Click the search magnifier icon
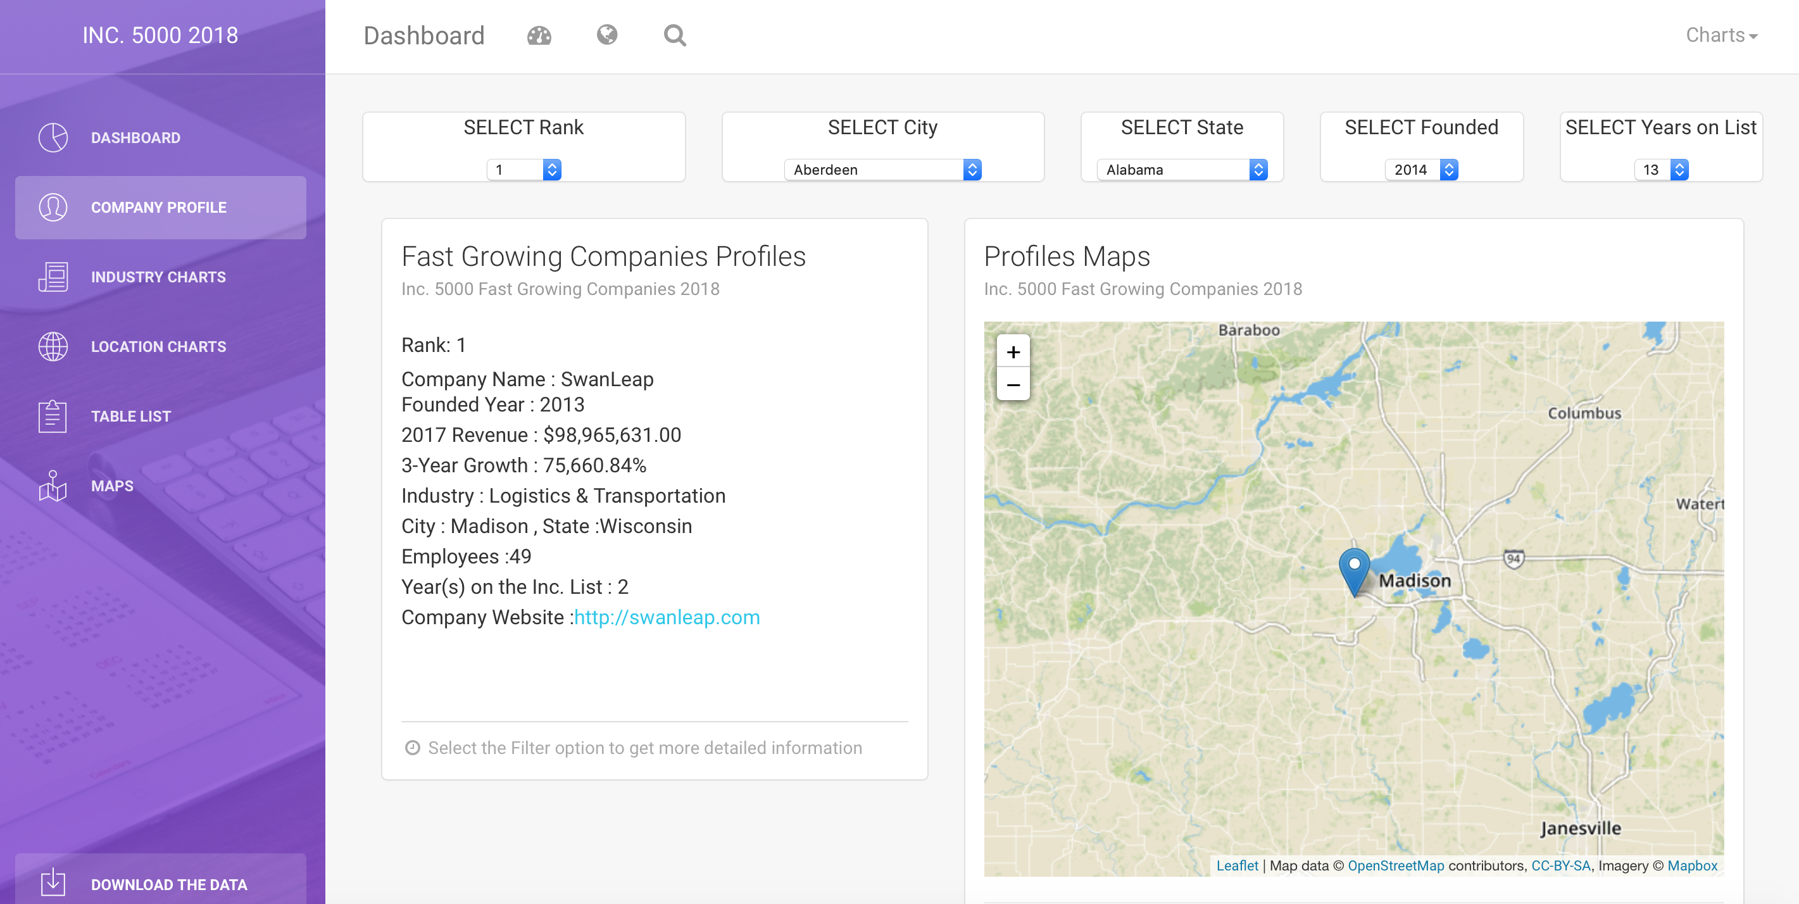The width and height of the screenshot is (1799, 904). (x=675, y=35)
